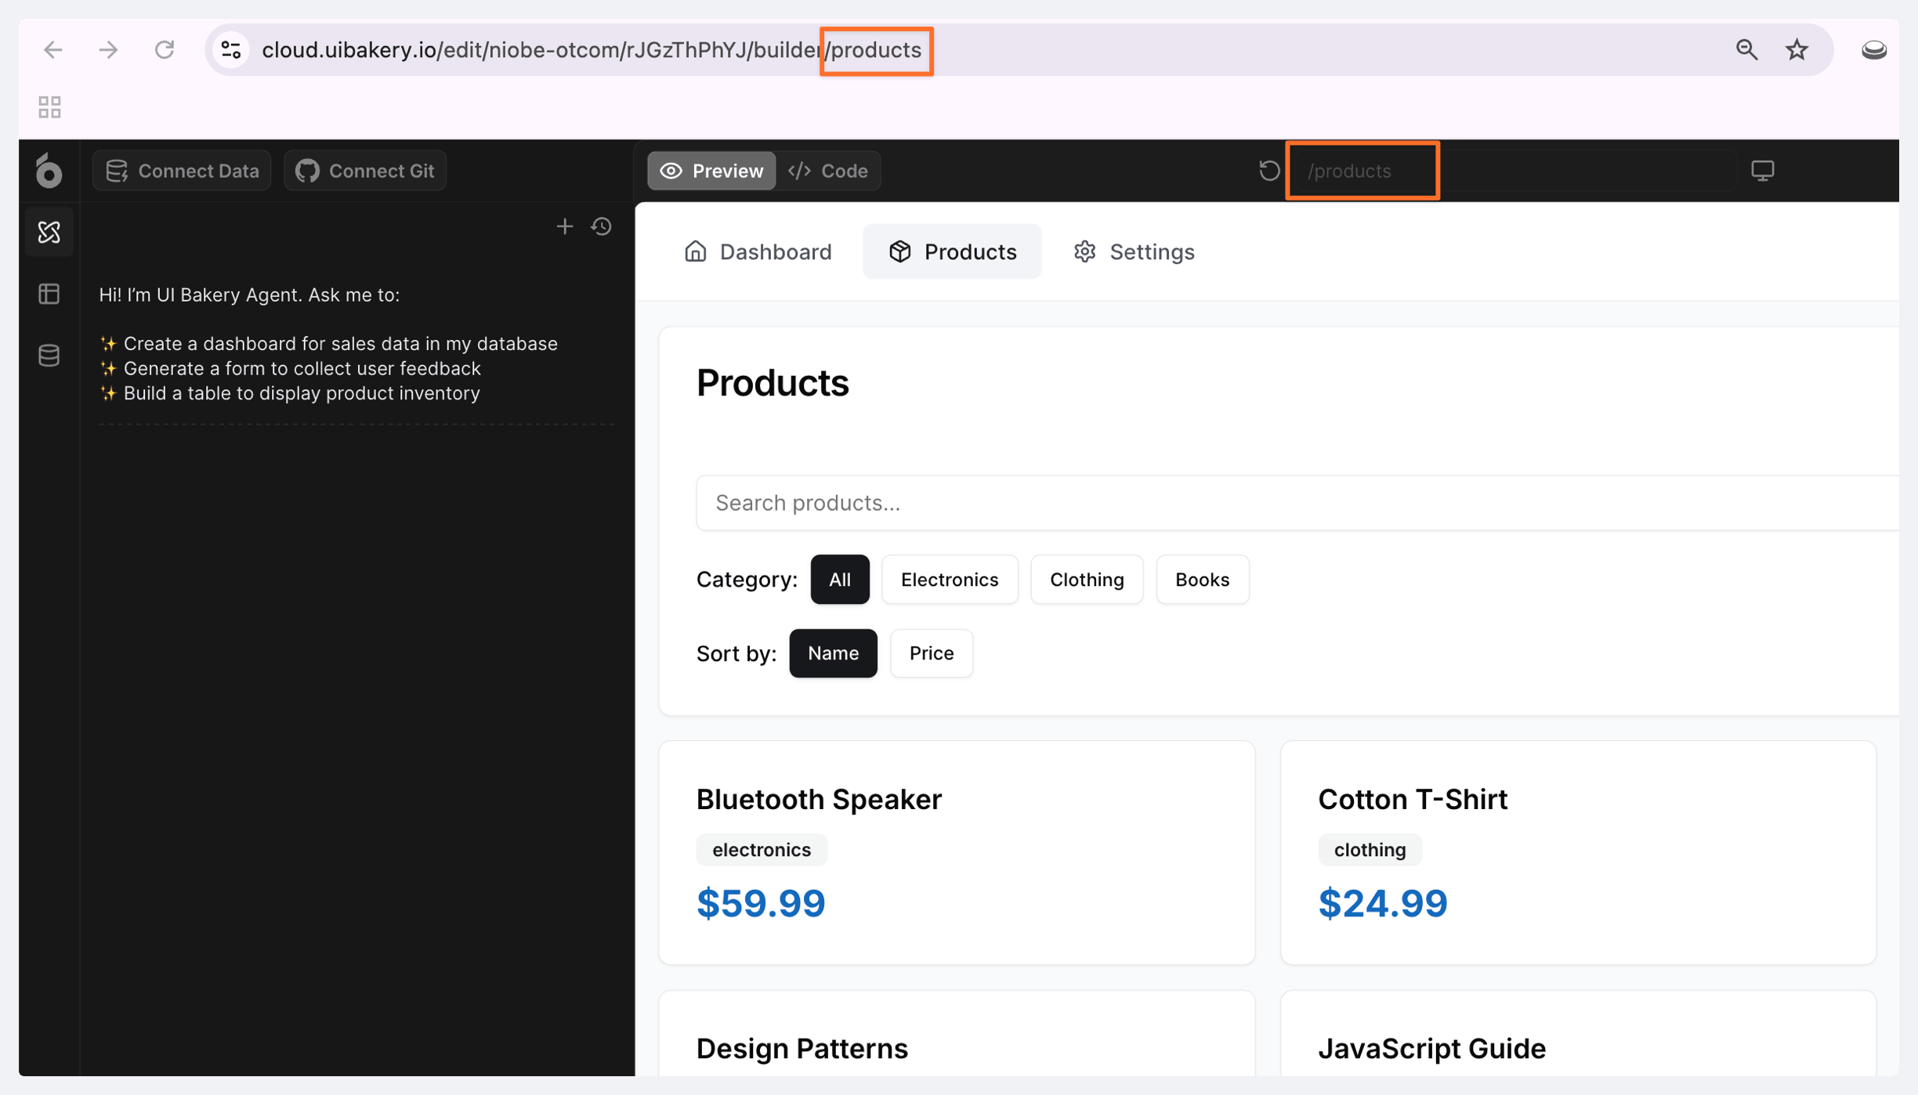Bookmark page with the star icon
Image resolution: width=1918 pixels, height=1095 pixels.
tap(1796, 50)
